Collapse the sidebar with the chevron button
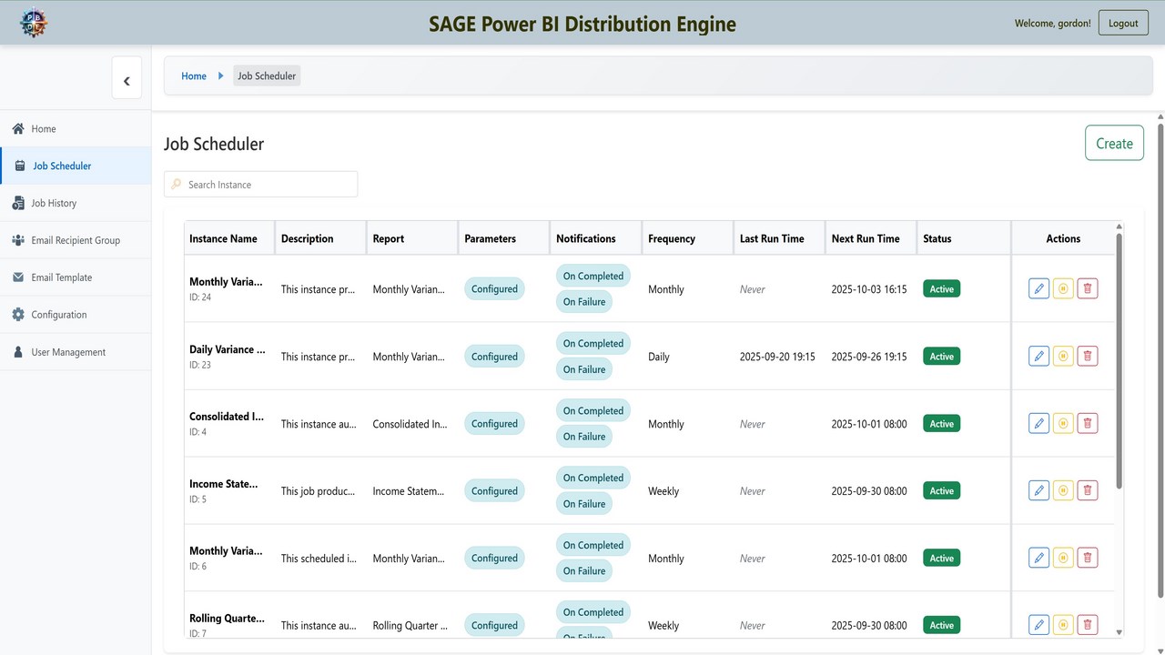 coord(127,81)
